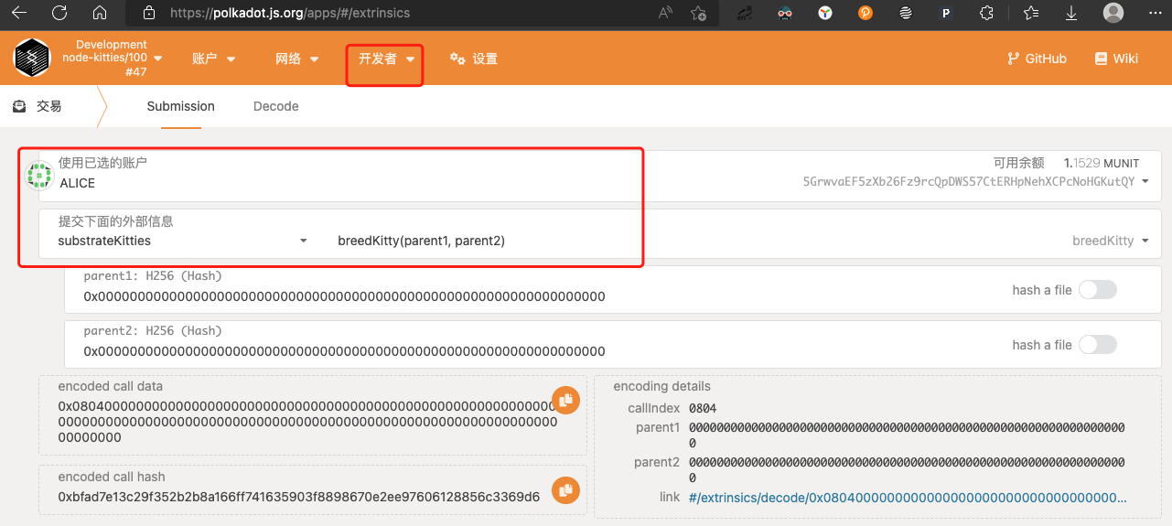Open the striped globe extension icon
Image resolution: width=1172 pixels, height=526 pixels.
[906, 13]
